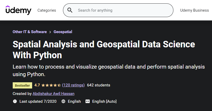Click the 4.7 rating score
Image resolution: width=212 pixels, height=111 pixels.
pyautogui.click(x=37, y=85)
